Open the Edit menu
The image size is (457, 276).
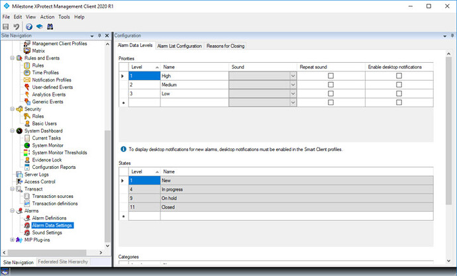tap(18, 17)
